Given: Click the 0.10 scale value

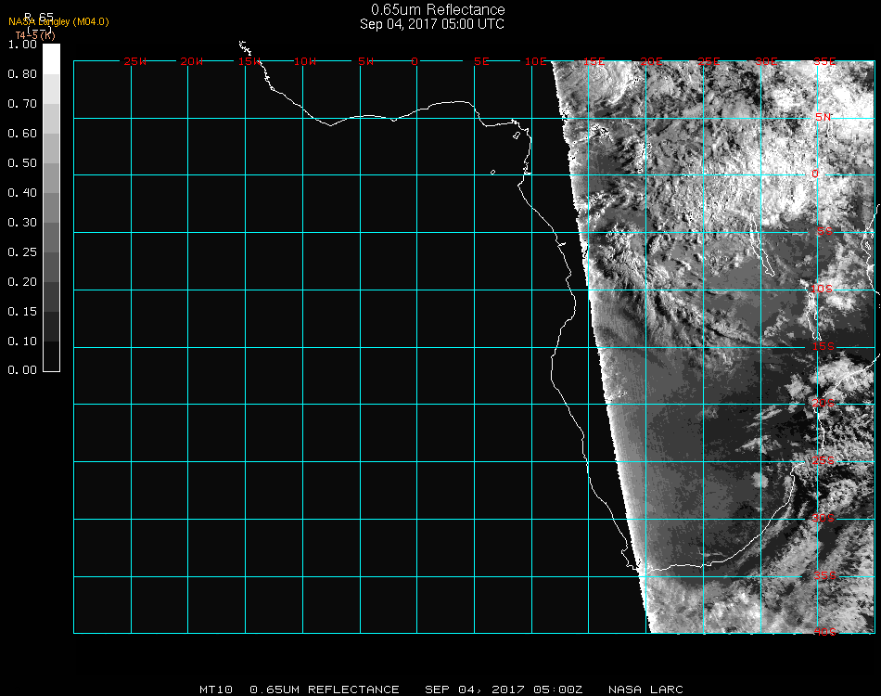Looking at the screenshot, I should click(22, 342).
